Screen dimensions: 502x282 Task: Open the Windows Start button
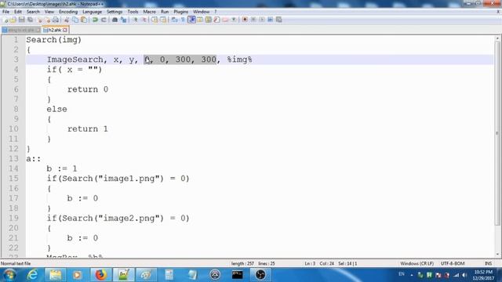9,275
